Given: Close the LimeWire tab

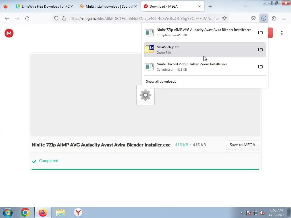Looking at the screenshot, I should (x=72, y=6).
